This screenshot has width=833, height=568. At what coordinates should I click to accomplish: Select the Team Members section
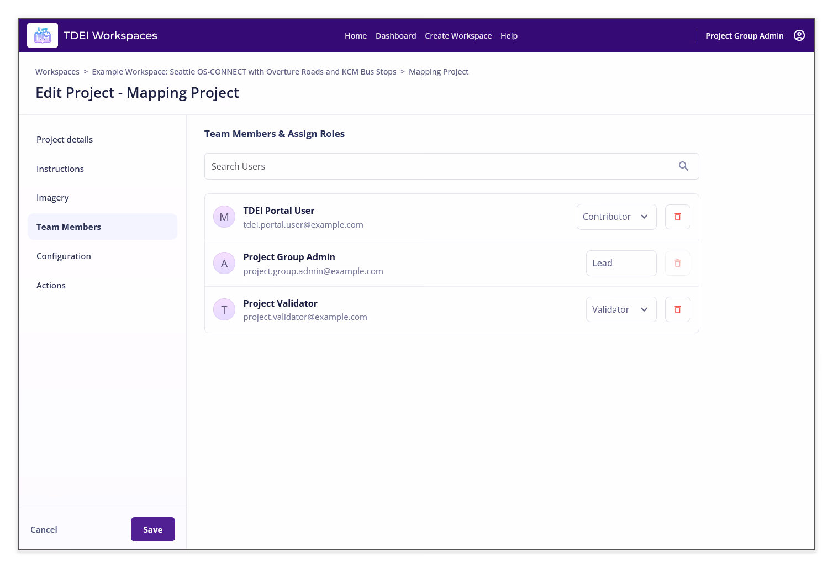pos(102,227)
